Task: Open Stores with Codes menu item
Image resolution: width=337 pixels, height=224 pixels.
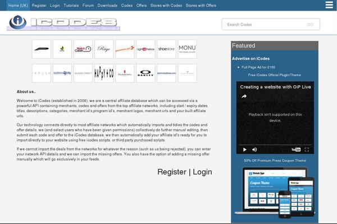Action: pos(166,6)
